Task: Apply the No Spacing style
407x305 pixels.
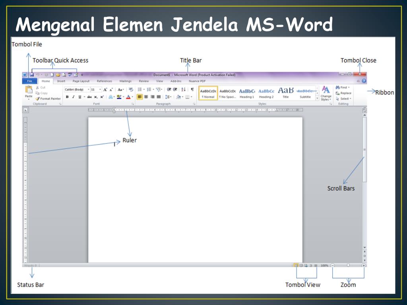Action: tap(227, 93)
